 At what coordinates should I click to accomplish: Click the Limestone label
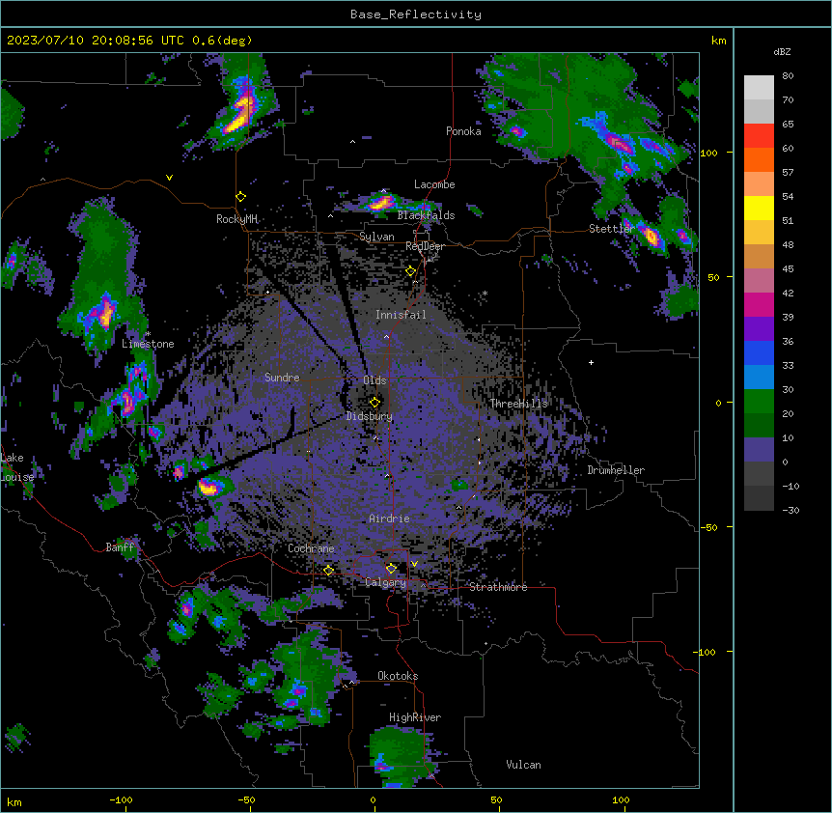coord(148,344)
